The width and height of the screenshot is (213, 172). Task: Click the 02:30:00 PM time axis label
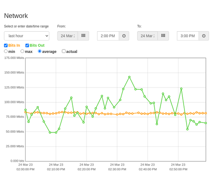(x=117, y=169)
